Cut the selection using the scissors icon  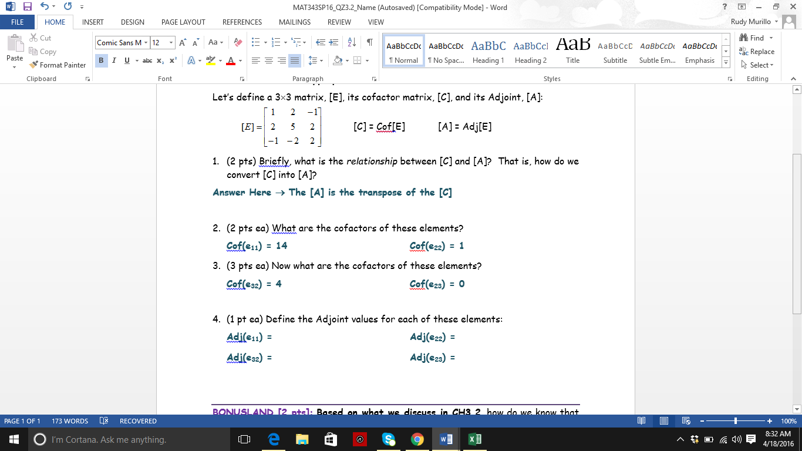pos(33,38)
